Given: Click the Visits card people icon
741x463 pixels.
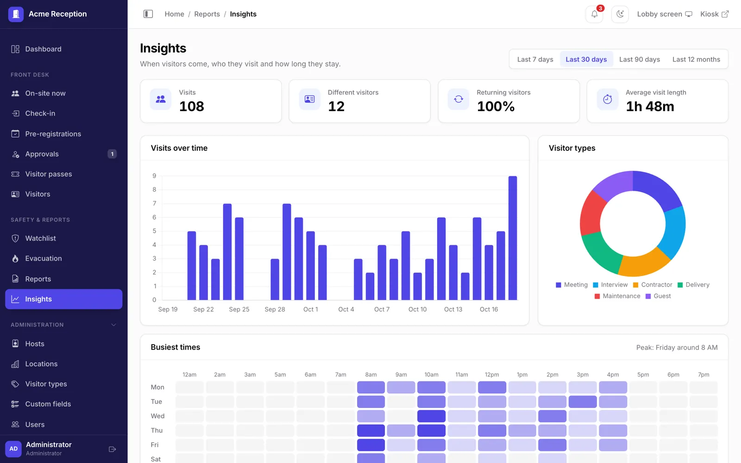Looking at the screenshot, I should click(161, 99).
